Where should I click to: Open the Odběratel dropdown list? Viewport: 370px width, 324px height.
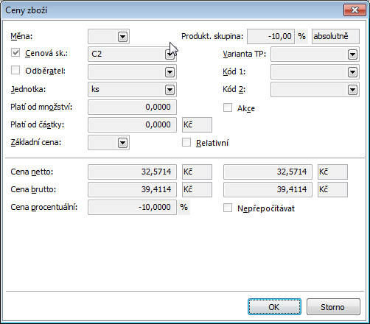pos(170,72)
